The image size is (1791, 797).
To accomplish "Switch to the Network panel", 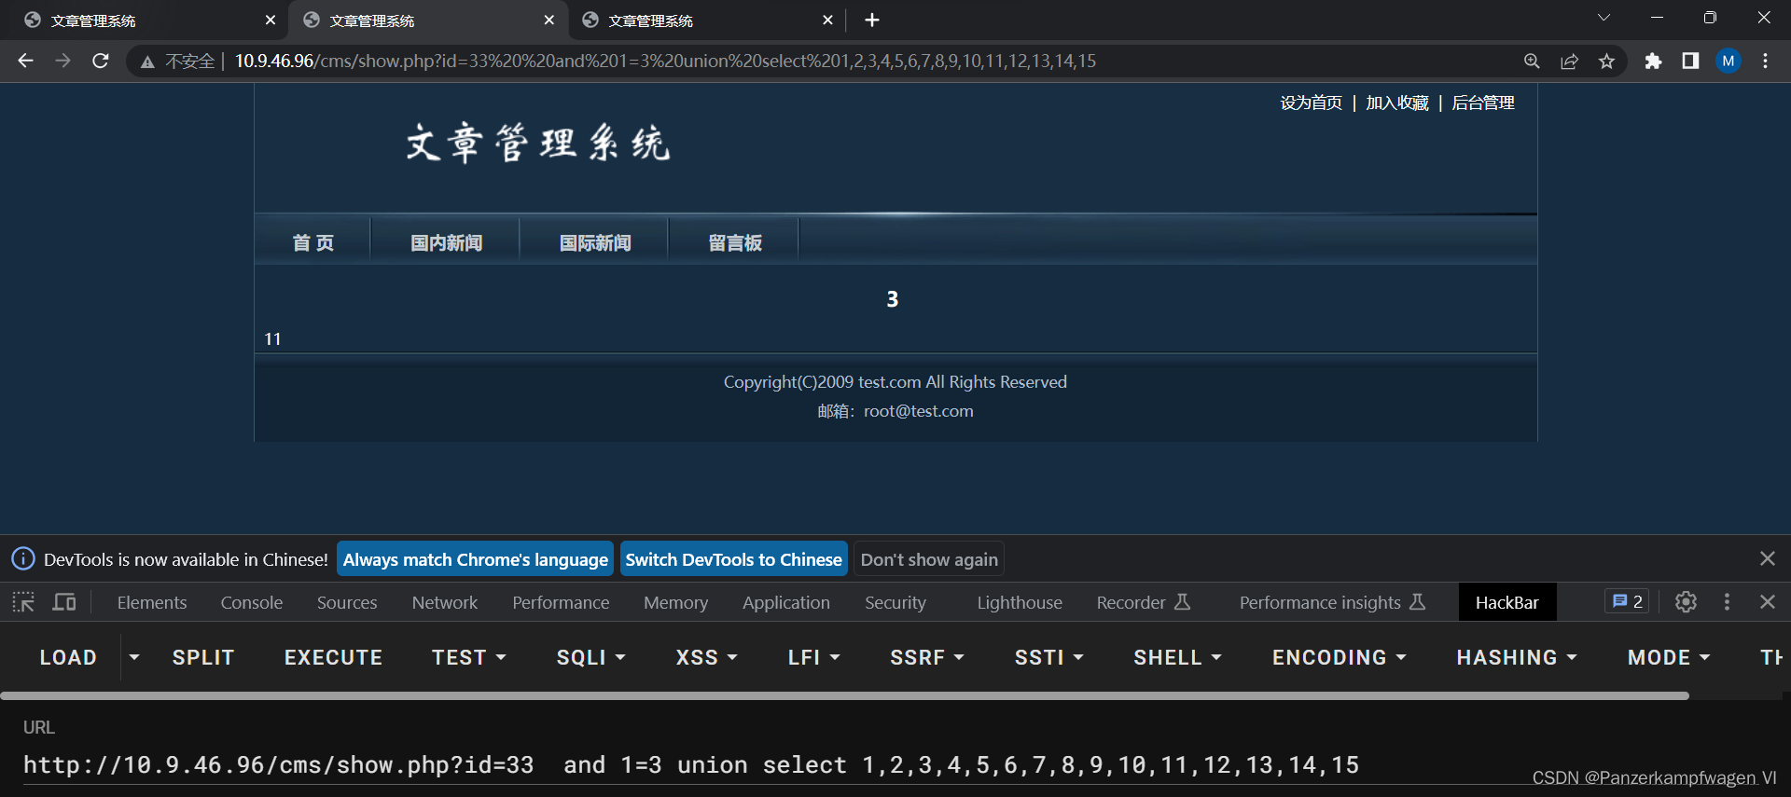I will point(445,603).
